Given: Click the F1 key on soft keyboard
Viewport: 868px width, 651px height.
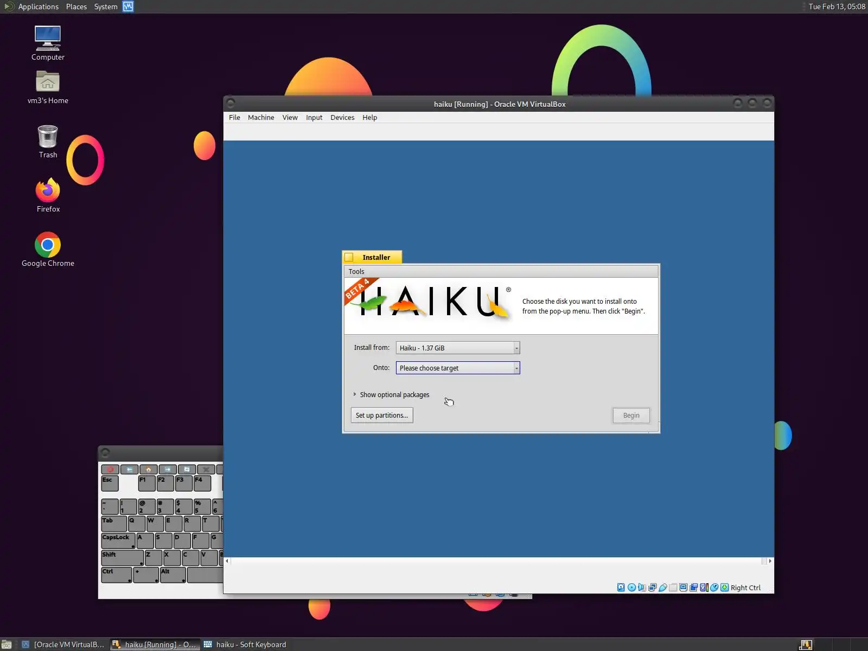Looking at the screenshot, I should point(146,483).
